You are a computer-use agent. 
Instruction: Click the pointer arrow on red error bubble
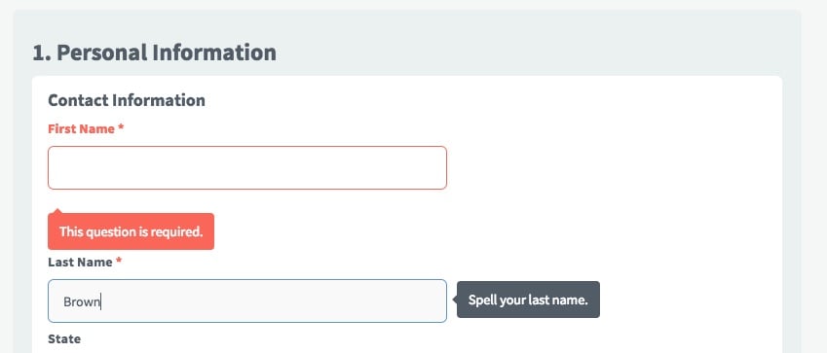(x=56, y=211)
